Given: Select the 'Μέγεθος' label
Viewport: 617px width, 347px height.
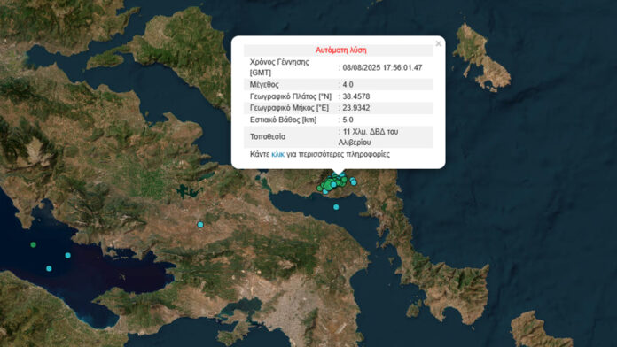Looking at the screenshot, I should point(264,84).
